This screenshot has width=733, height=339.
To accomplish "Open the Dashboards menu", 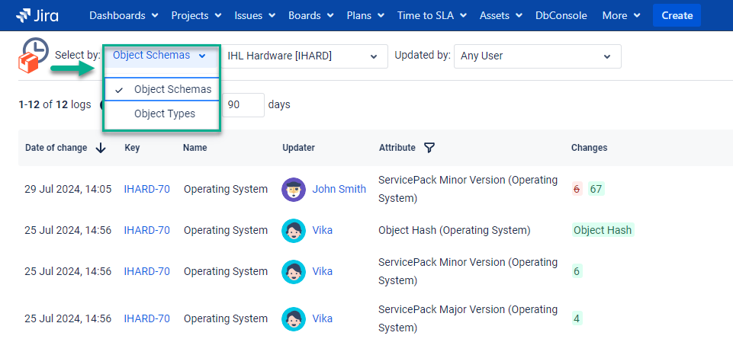I will coord(124,15).
